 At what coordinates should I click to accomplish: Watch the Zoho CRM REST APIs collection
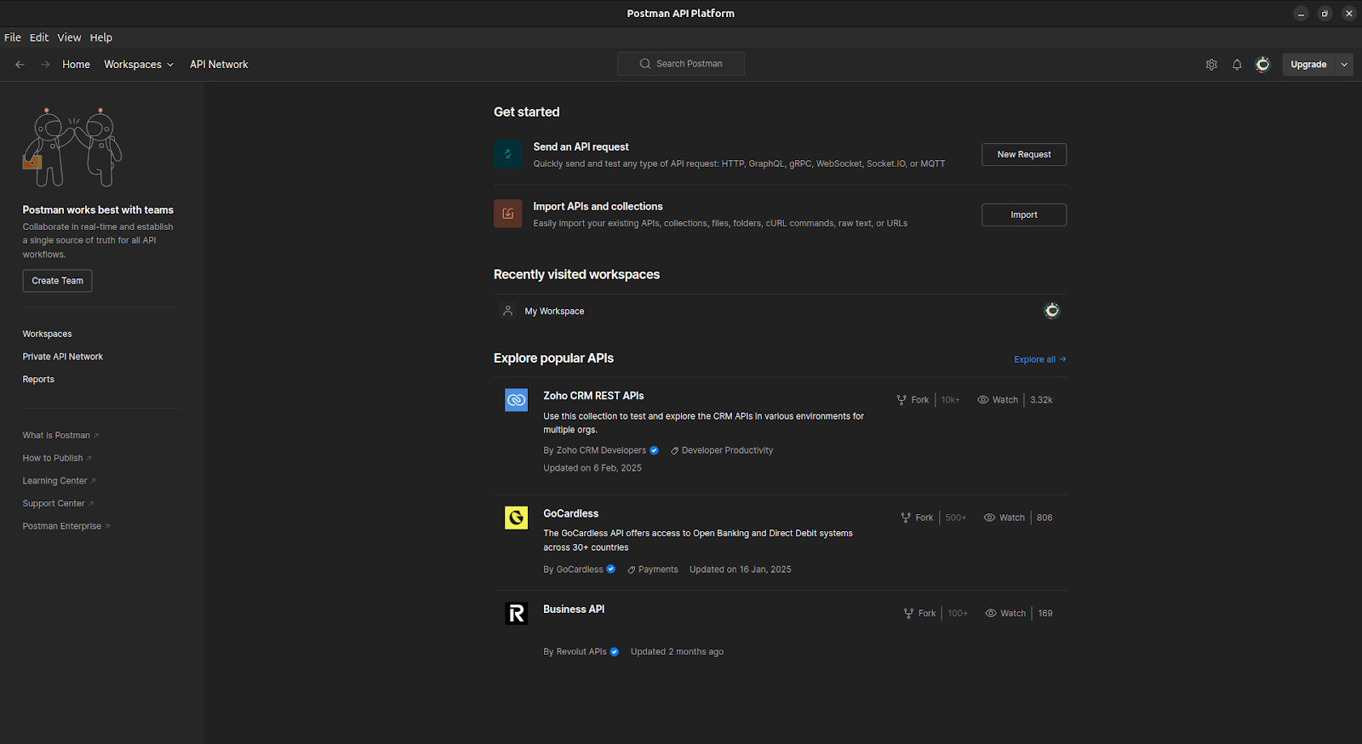998,400
